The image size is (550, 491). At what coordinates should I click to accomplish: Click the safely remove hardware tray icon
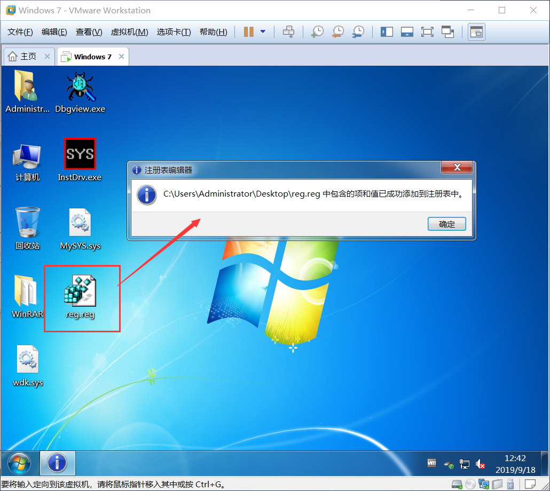449,464
